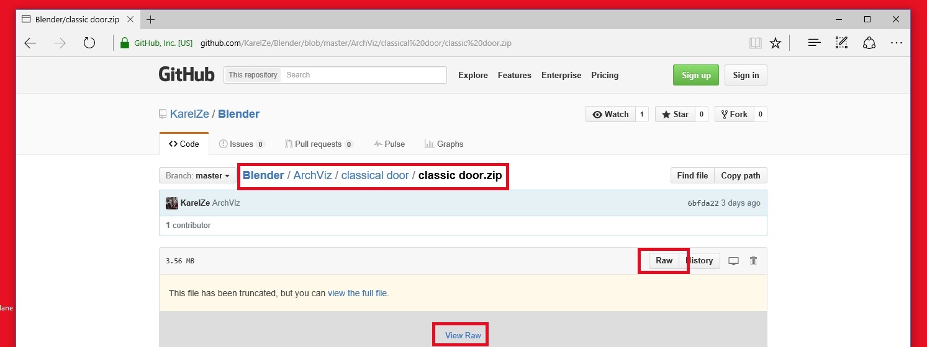Click the browser address bar URL

point(356,43)
